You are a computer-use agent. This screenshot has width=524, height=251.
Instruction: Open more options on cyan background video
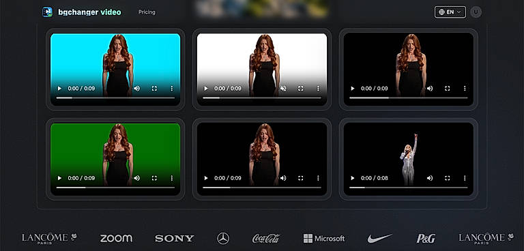(x=171, y=89)
